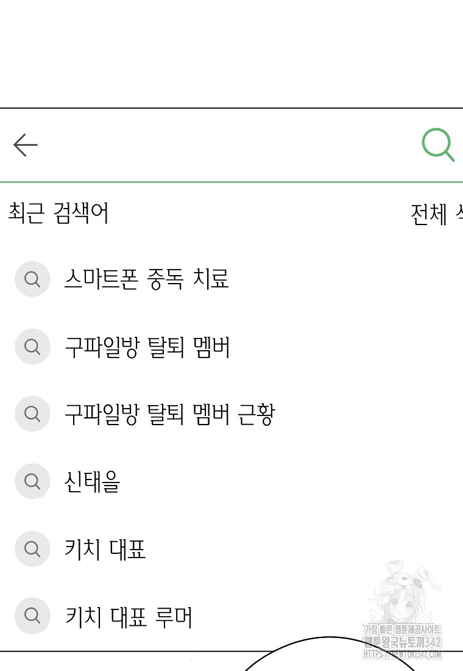The height and width of the screenshot is (671, 463).
Task: Click the green search magnifier icon
Action: tap(438, 145)
